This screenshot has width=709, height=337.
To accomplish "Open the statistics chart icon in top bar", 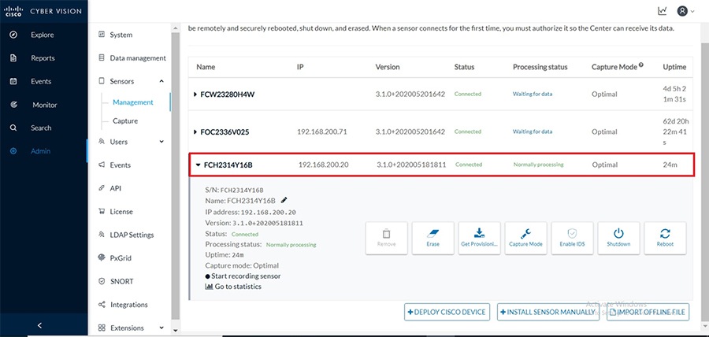I will point(663,11).
